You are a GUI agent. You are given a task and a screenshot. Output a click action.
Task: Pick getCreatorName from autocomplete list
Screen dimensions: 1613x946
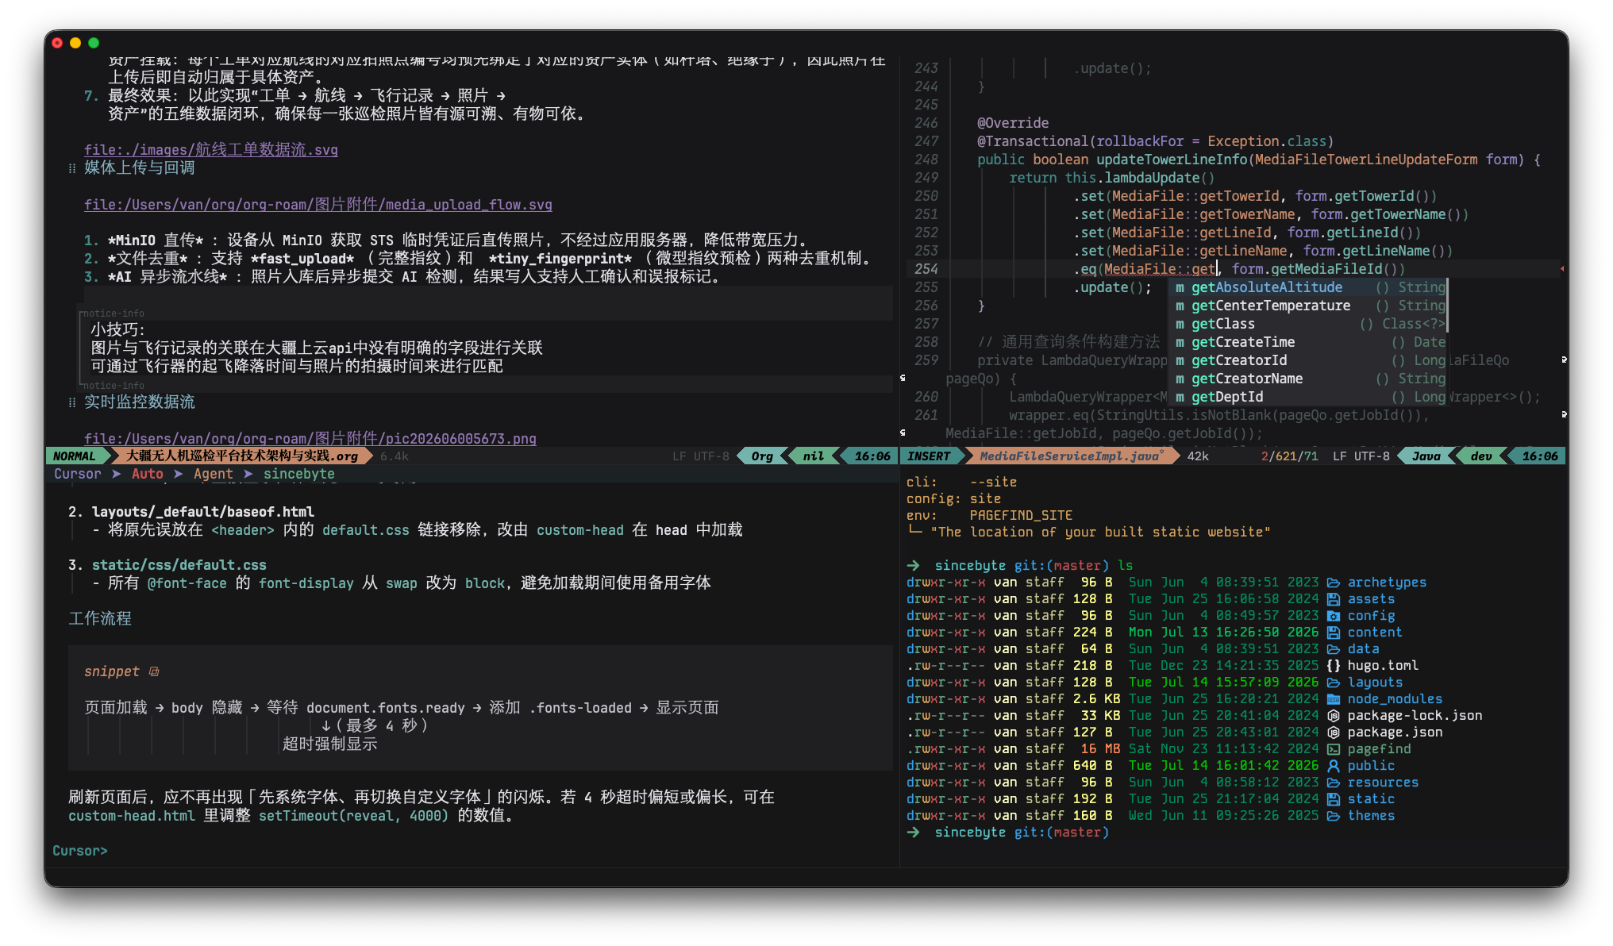point(1309,379)
